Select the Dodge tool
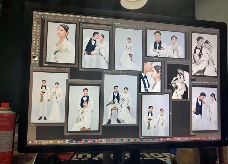Image resolution: width=228 pixels, height=164 pixels. pos(37,45)
